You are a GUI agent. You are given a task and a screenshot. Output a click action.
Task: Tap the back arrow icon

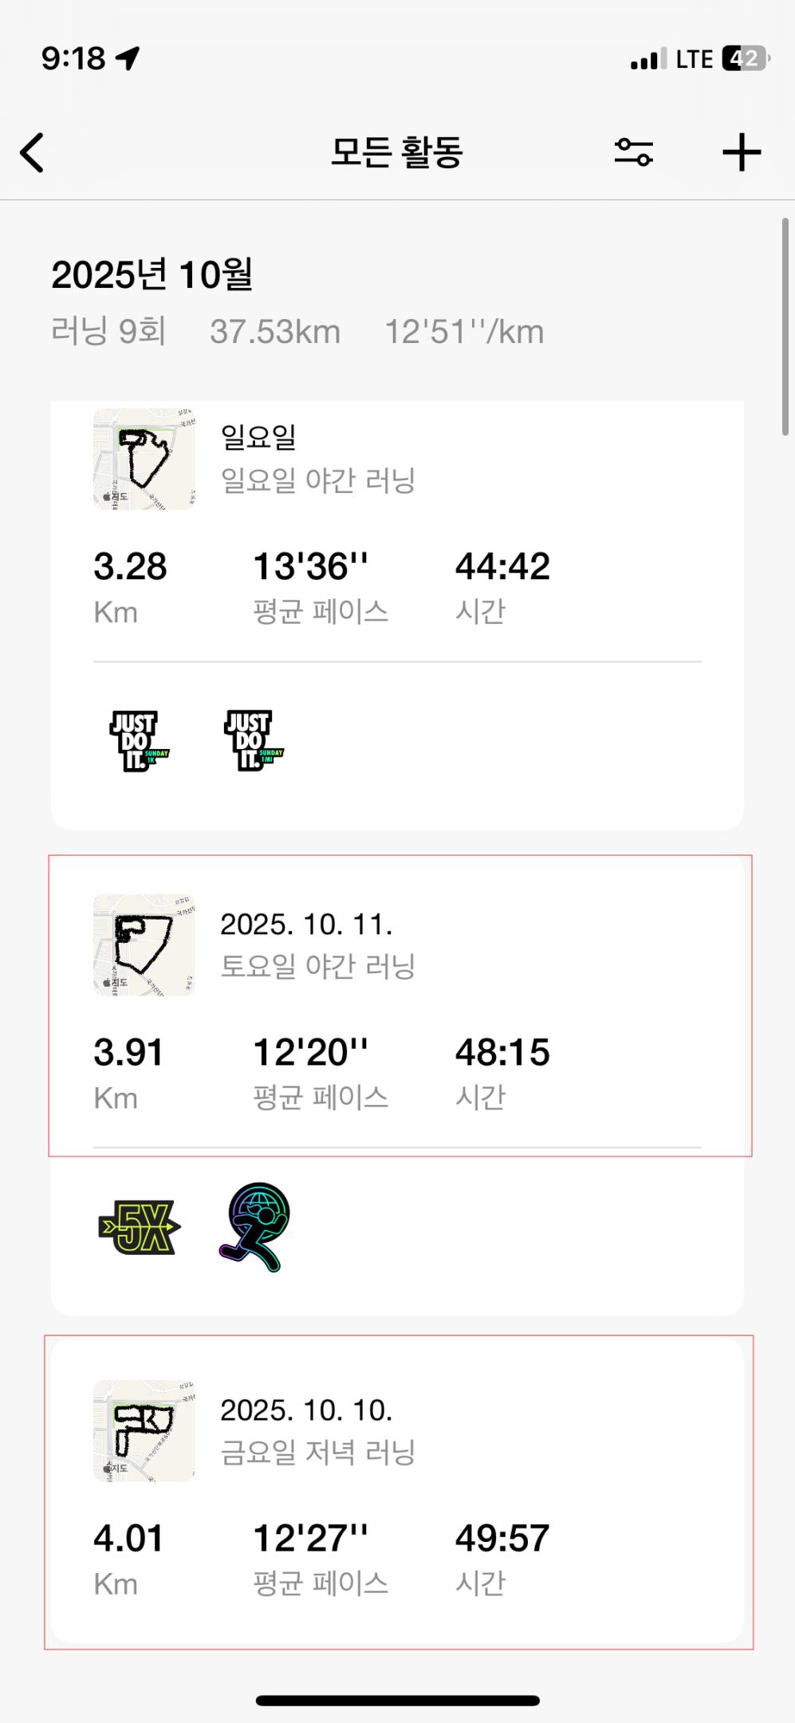33,152
